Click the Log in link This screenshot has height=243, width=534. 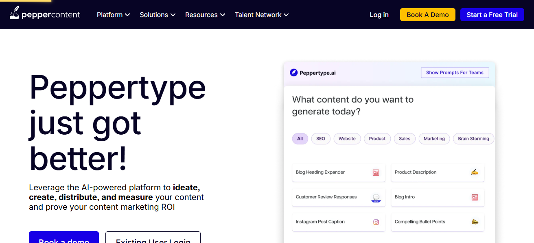coord(379,15)
